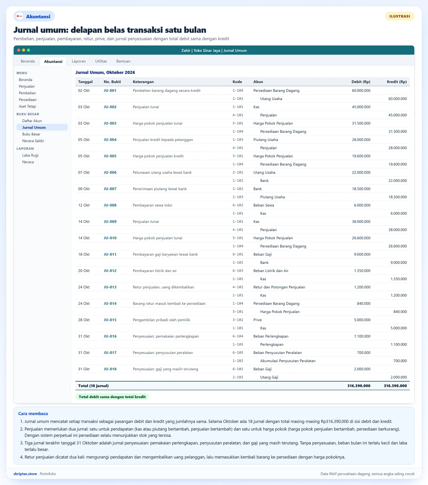
Task: Open the Beranda tab
Action: point(28,61)
